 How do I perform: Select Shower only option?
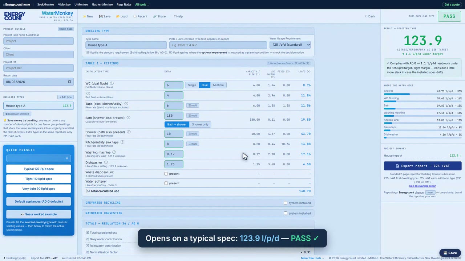[x=200, y=124]
